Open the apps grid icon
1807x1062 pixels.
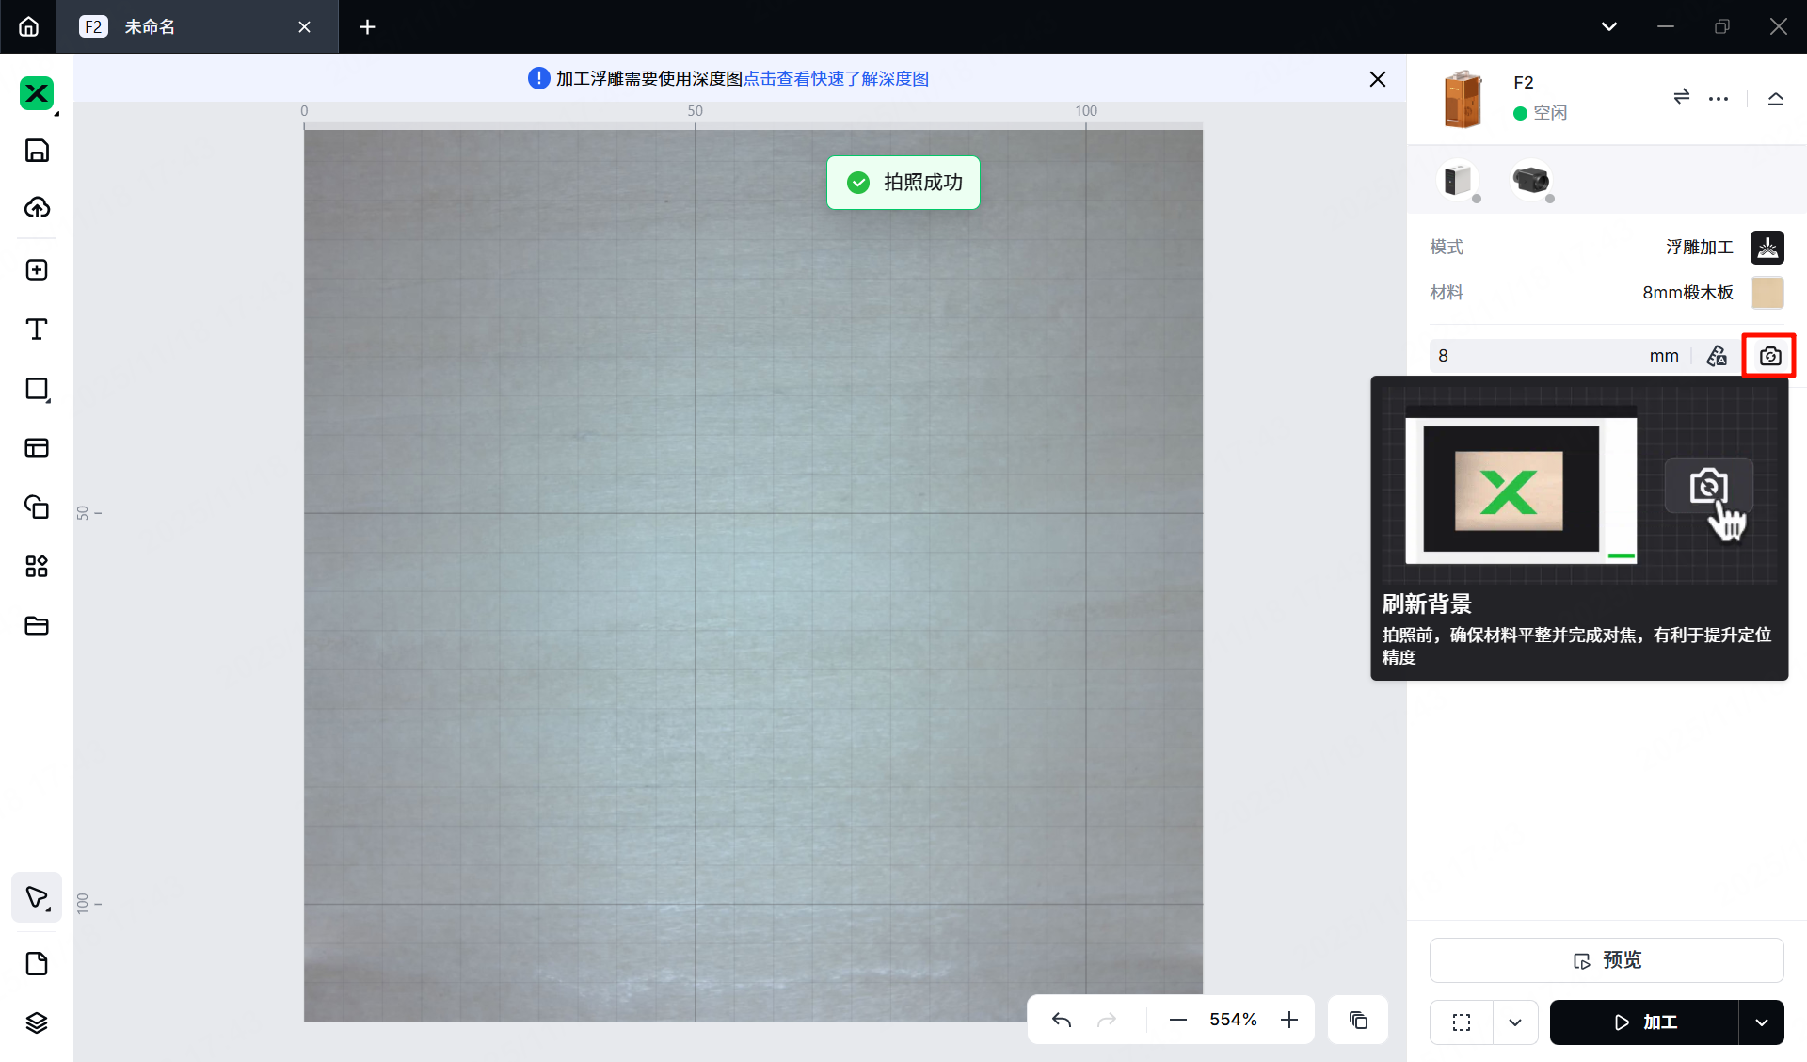(x=37, y=566)
